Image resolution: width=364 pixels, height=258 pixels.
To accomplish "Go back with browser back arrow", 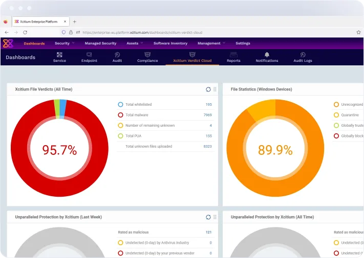I will coord(7,32).
